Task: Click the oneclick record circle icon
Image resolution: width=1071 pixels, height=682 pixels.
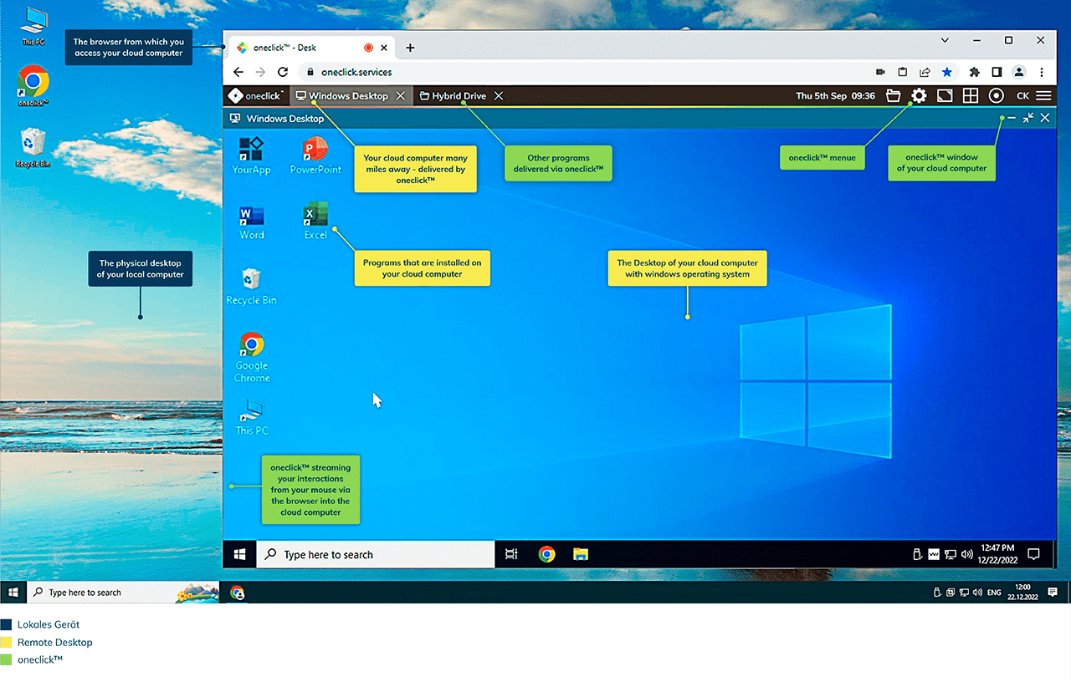Action: [996, 96]
